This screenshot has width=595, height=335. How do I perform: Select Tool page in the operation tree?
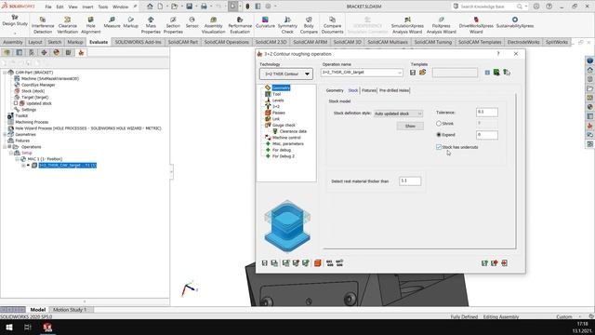tap(277, 94)
